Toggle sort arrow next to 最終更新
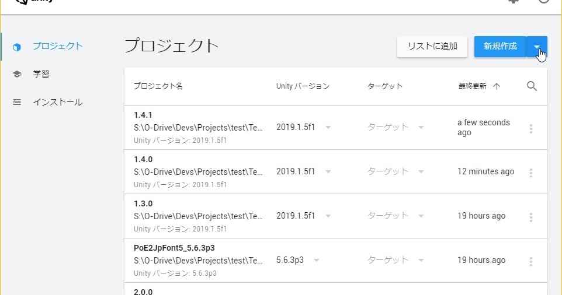 [x=497, y=86]
